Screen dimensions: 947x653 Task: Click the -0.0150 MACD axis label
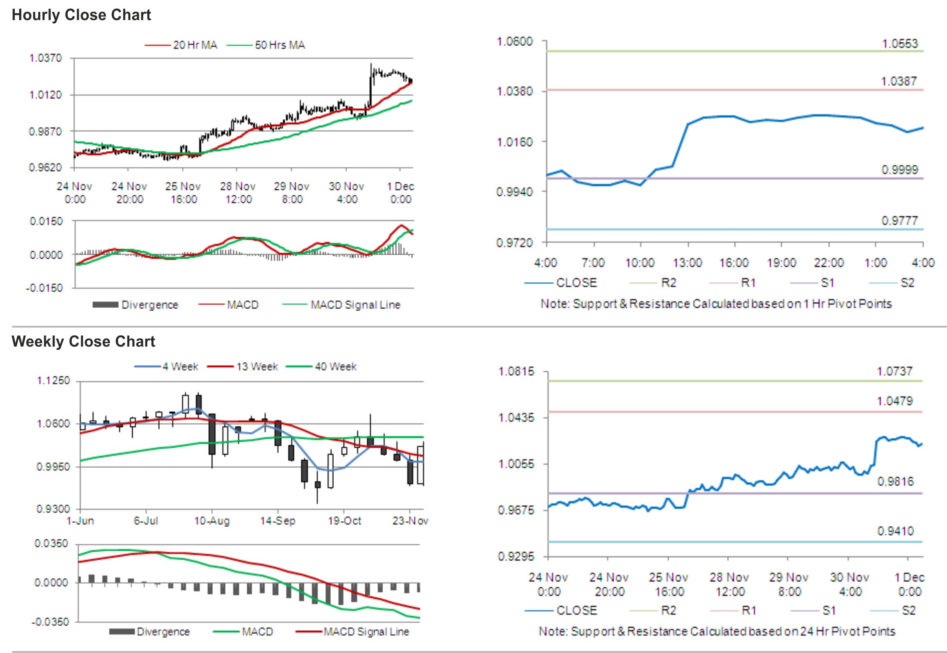pos(44,288)
